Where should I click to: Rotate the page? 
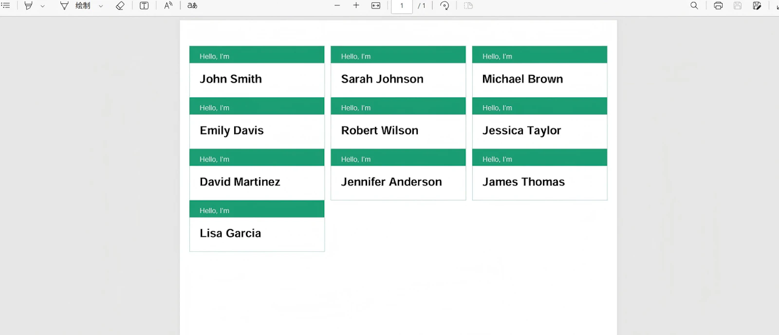coord(445,6)
